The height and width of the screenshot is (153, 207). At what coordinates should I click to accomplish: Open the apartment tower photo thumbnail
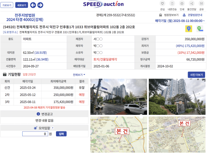pos(177,97)
